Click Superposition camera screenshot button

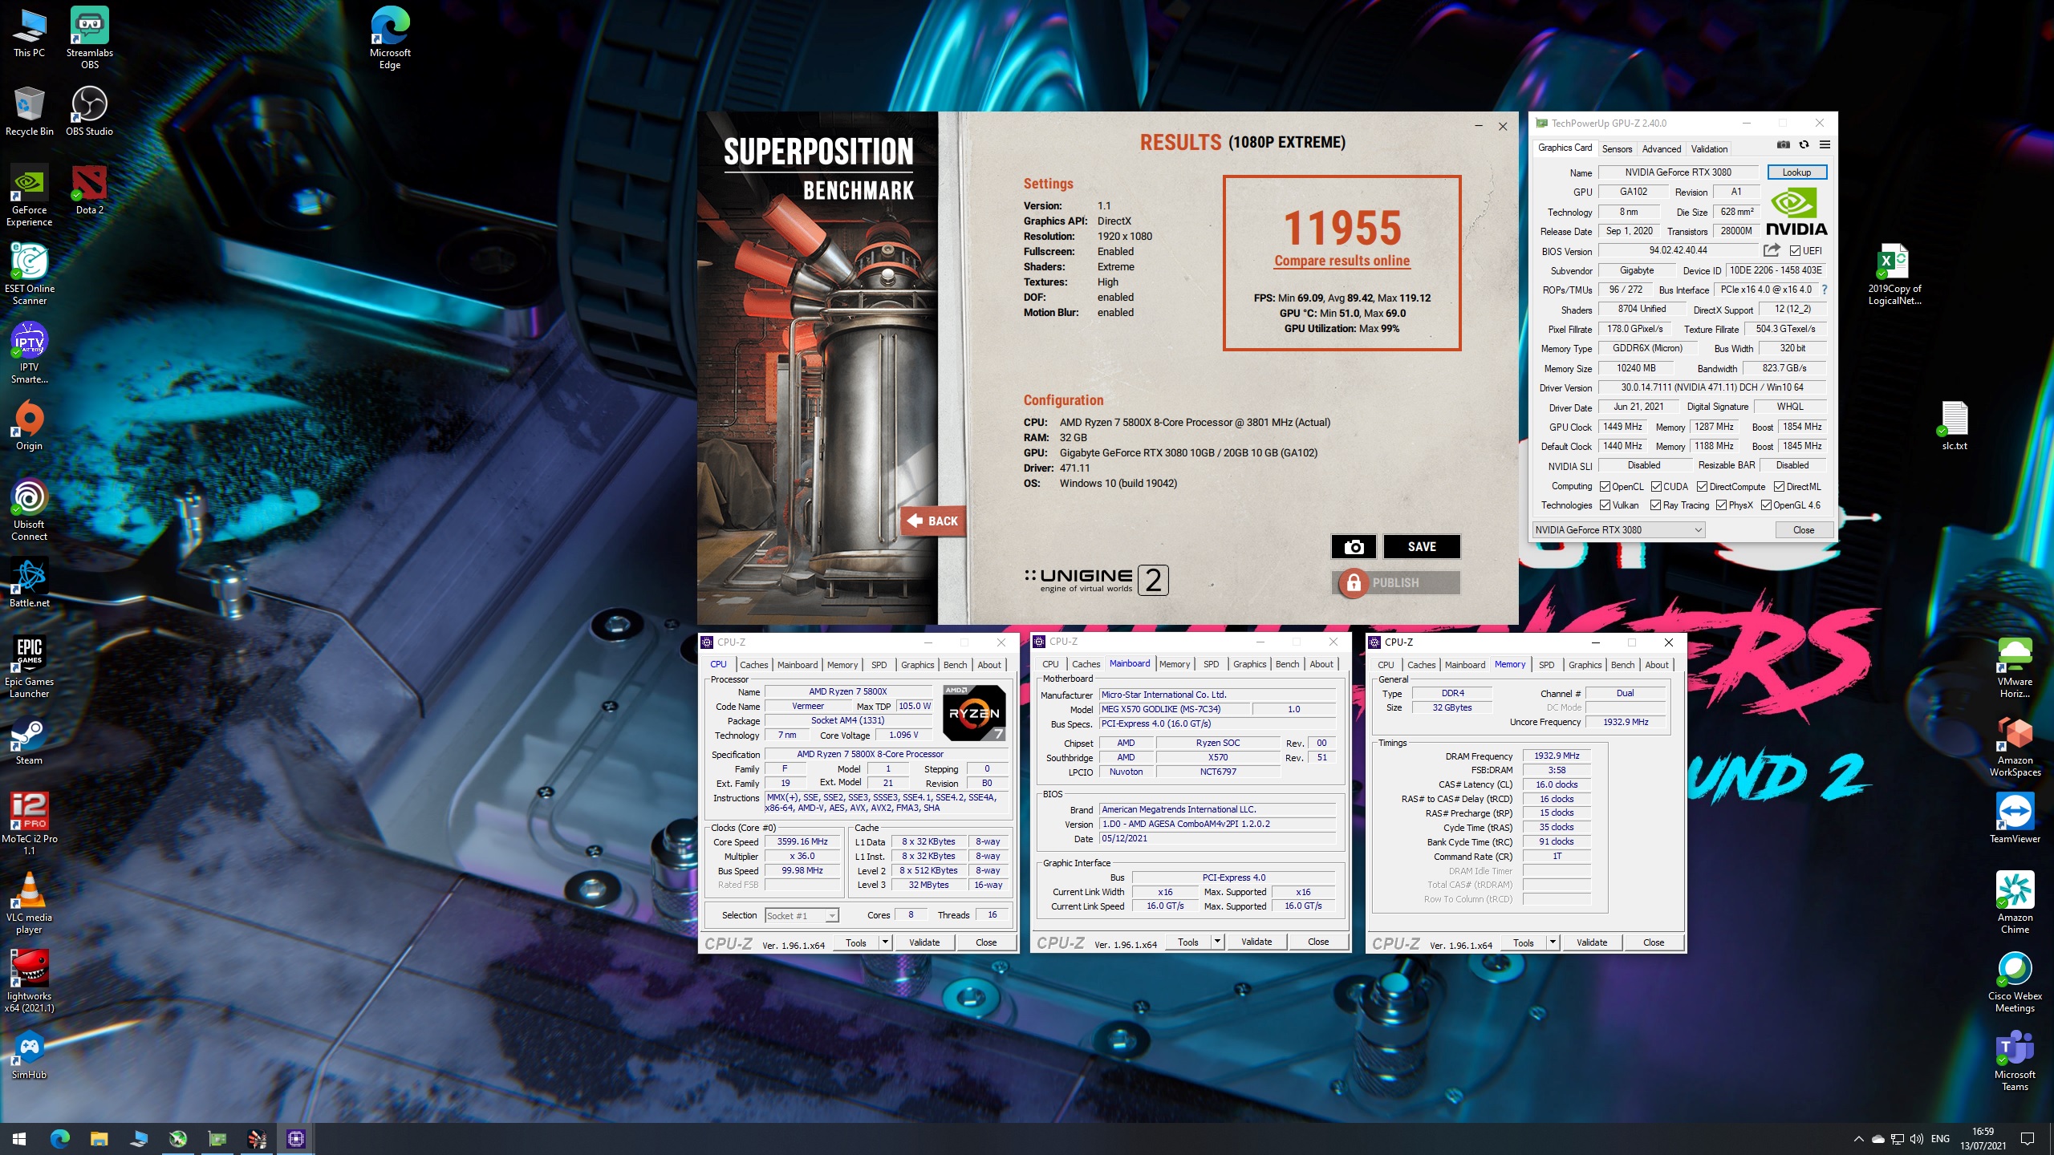pos(1354,546)
